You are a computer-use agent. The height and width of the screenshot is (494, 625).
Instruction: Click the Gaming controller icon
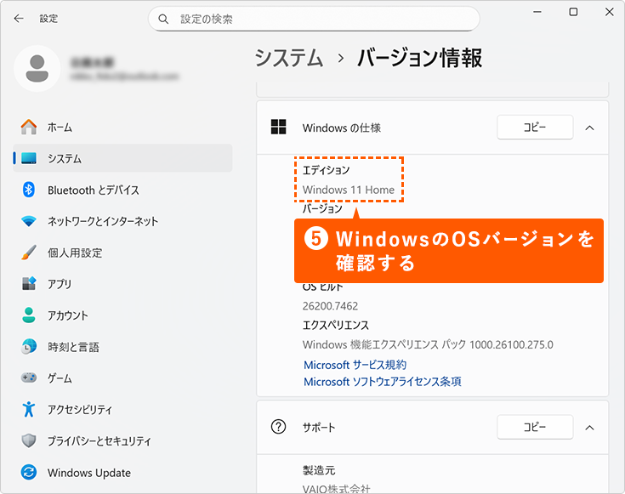coord(29,378)
